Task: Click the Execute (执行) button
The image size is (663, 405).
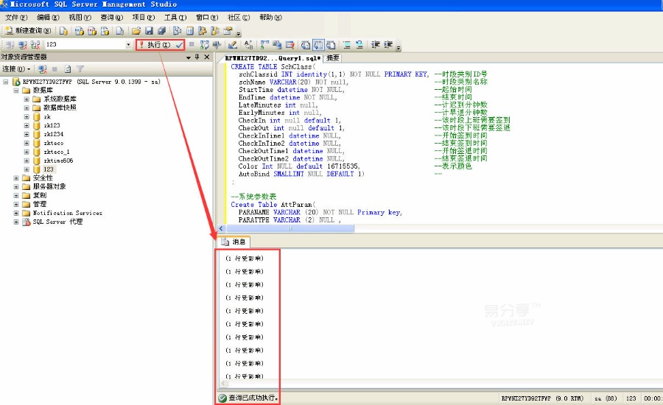Action: (155, 44)
